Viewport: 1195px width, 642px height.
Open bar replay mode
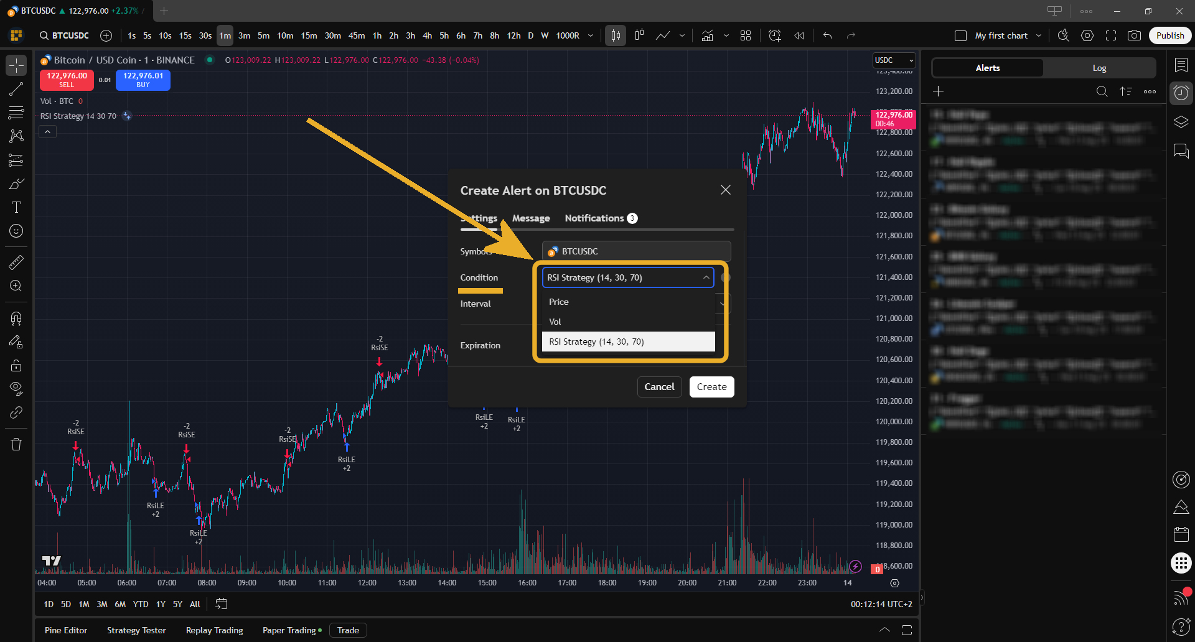(799, 35)
